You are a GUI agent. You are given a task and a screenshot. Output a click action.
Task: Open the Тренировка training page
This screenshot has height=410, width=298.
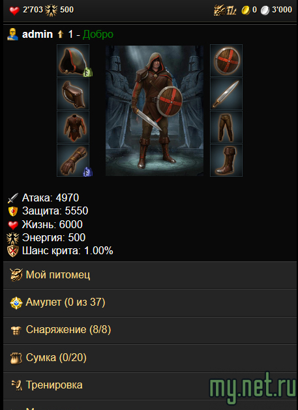coord(149,386)
